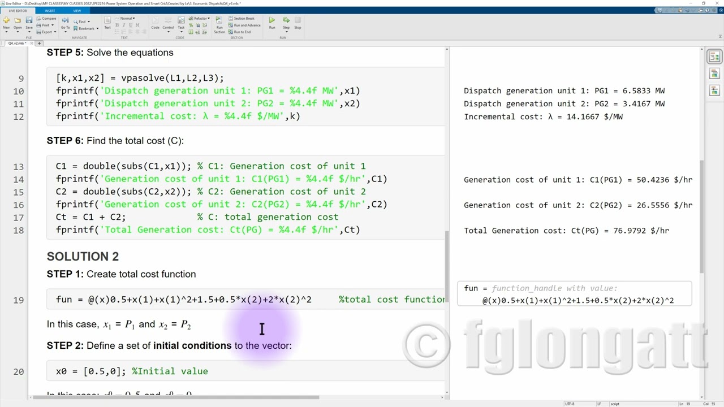Expand the Step dropdown arrow

pyautogui.click(x=286, y=32)
